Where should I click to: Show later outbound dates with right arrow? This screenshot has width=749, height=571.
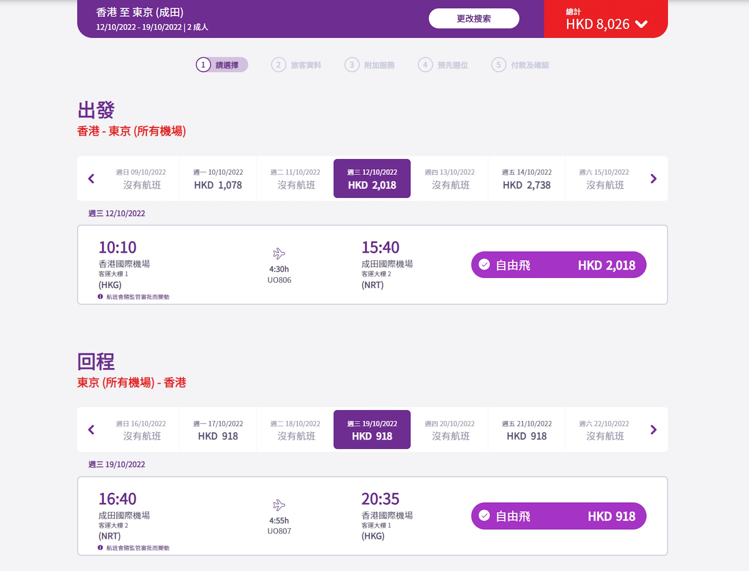(x=653, y=179)
